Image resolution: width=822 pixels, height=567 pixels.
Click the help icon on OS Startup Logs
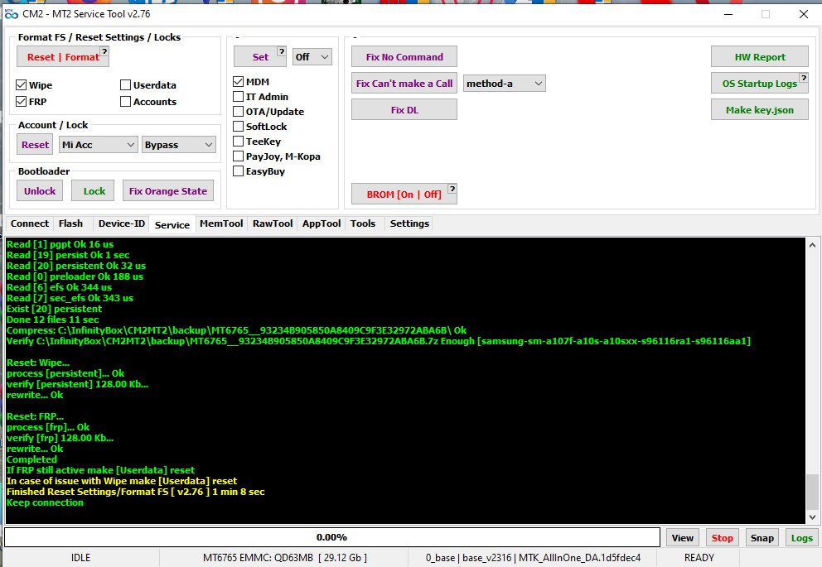[x=804, y=78]
